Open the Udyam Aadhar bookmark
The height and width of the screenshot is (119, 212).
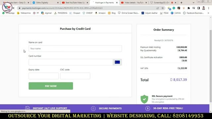(x=149, y=13)
